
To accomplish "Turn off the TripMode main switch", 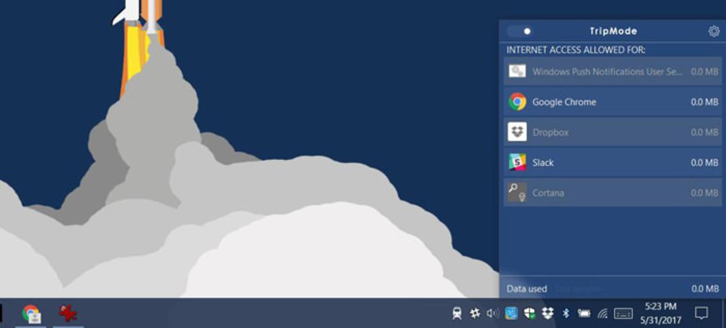I will [520, 32].
